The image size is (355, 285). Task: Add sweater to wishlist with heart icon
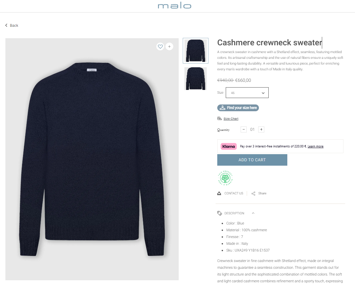click(160, 47)
